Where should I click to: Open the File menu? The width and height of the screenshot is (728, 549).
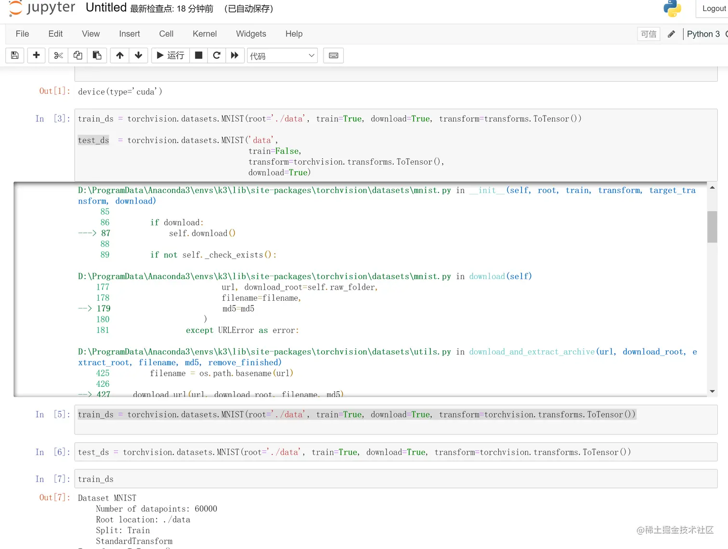[x=22, y=34]
